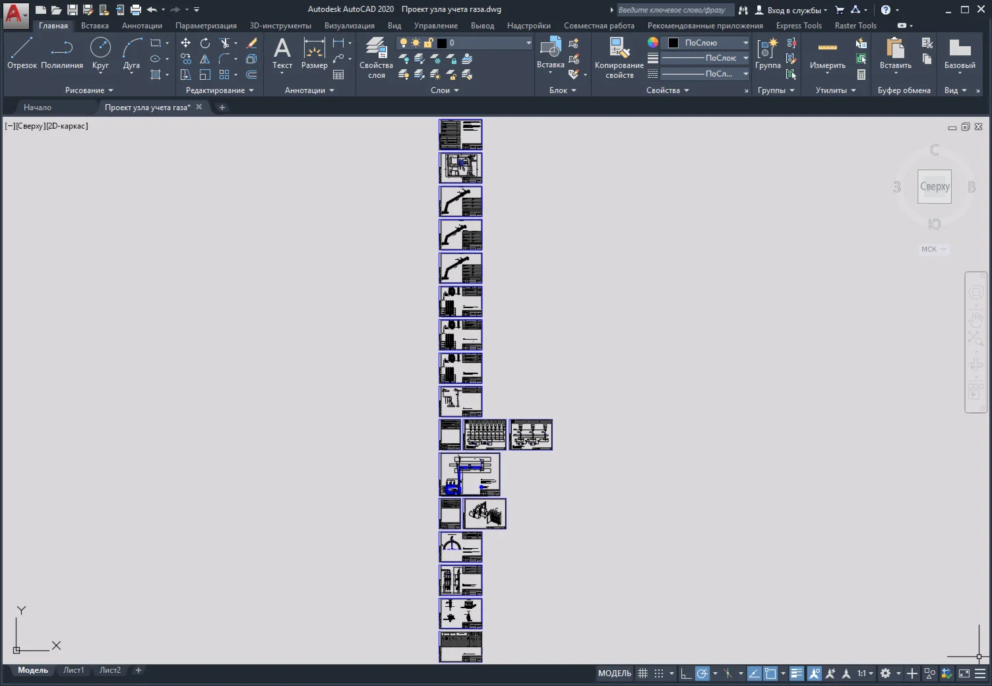992x686 pixels.
Task: Switch to the Express Tools tab
Action: click(799, 26)
